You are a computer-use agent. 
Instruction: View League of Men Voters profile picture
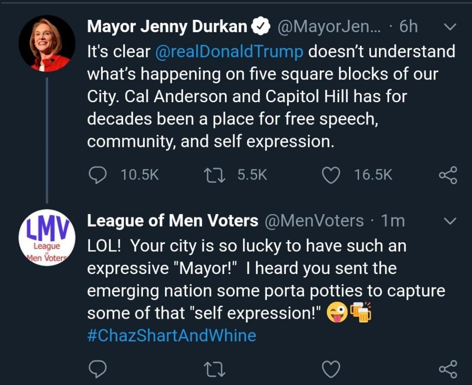coord(47,238)
